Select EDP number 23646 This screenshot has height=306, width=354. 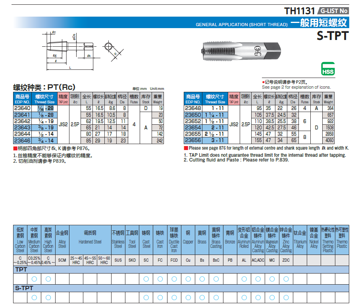tap(22, 141)
